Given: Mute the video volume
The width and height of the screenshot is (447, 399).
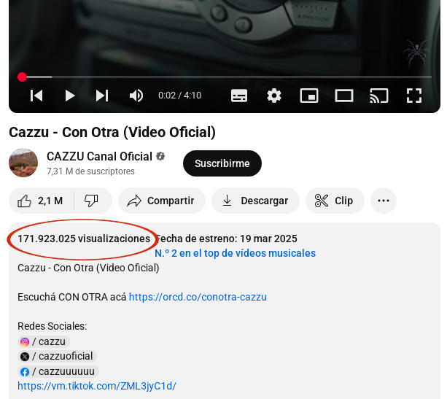Looking at the screenshot, I should 136,96.
